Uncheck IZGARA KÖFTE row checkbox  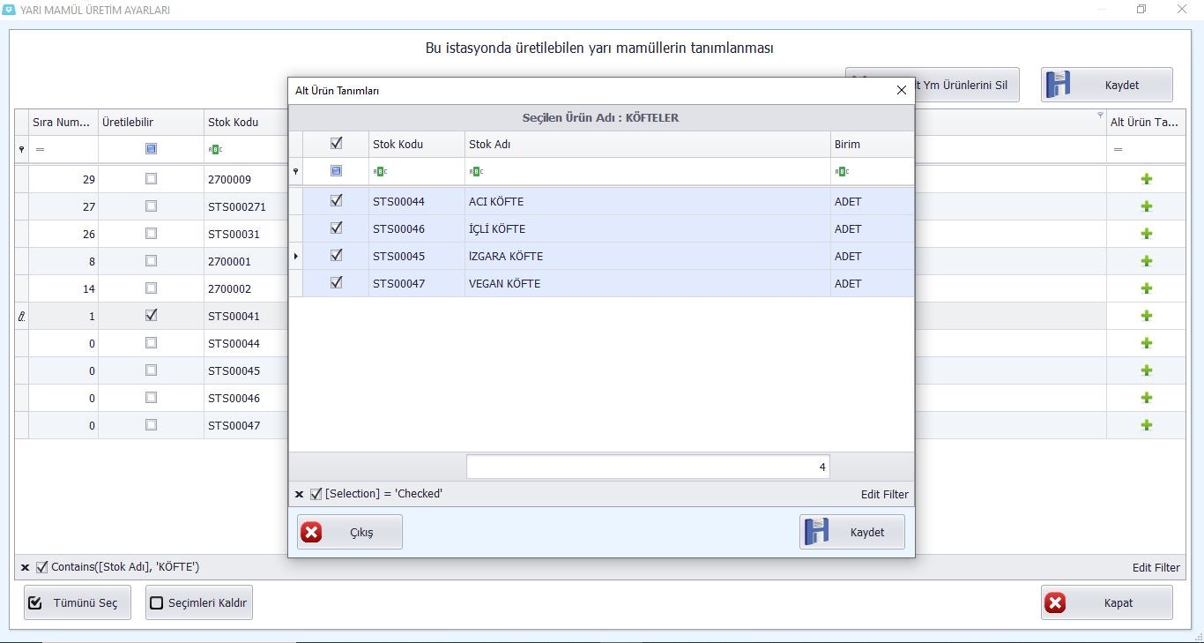coord(336,255)
